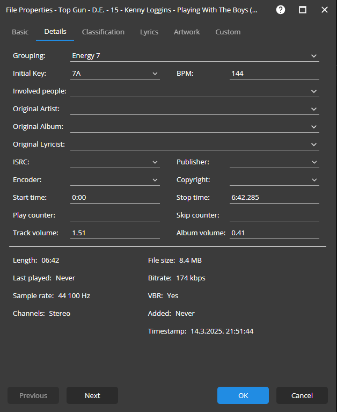Open the Original Artist dropdown
Image resolution: width=337 pixels, height=412 pixels.
[314, 109]
